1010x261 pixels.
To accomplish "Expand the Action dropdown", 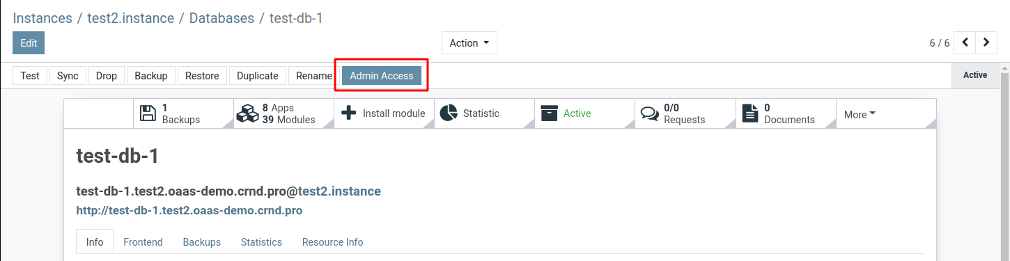I will pos(469,42).
